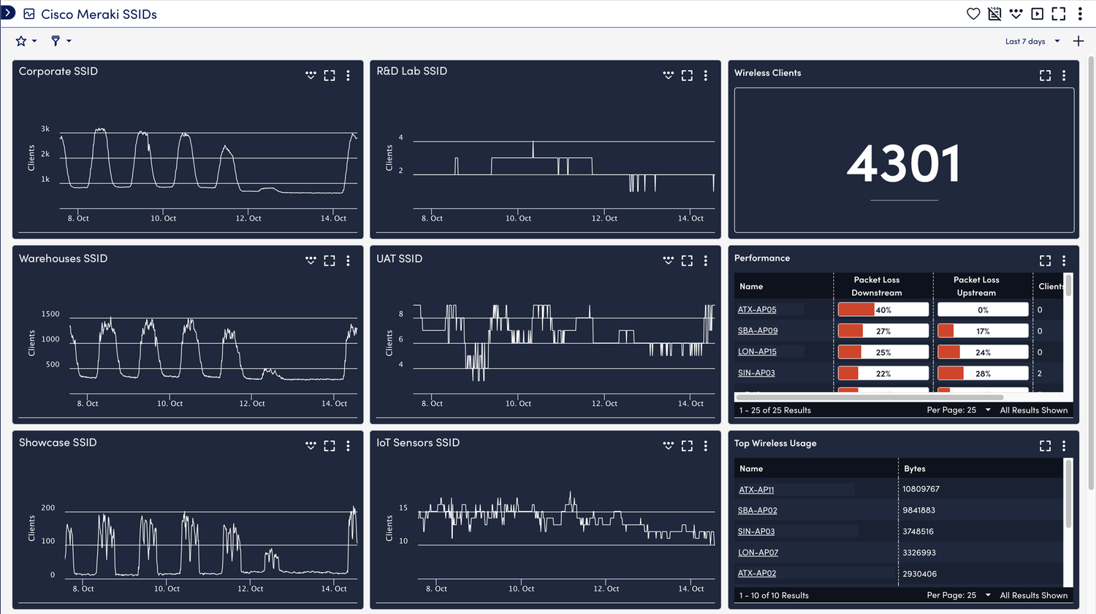1096x614 pixels.
Task: Enter fullscreen via the expand brackets icon
Action: tap(1058, 13)
